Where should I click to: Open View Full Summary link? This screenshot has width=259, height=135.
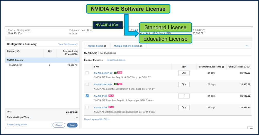[68, 44]
